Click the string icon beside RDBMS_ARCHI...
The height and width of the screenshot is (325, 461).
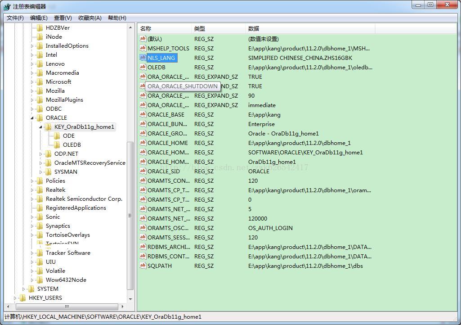pos(143,246)
